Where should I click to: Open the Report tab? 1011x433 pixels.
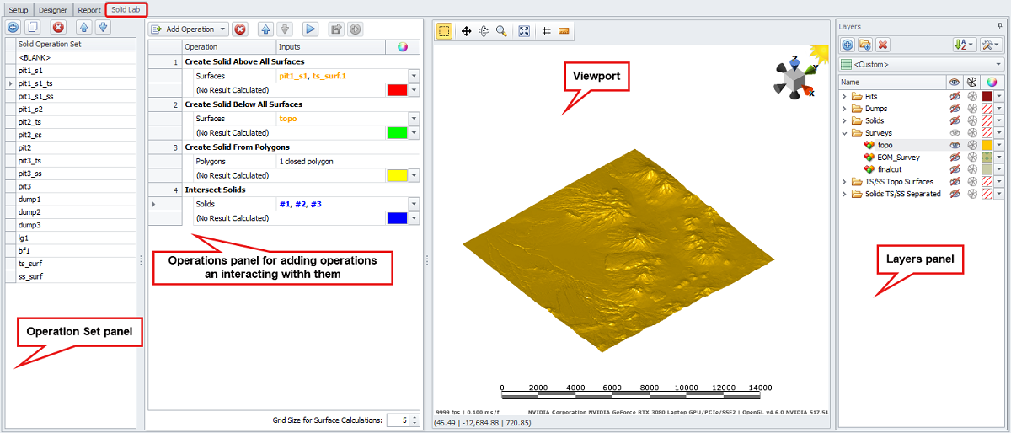click(89, 10)
